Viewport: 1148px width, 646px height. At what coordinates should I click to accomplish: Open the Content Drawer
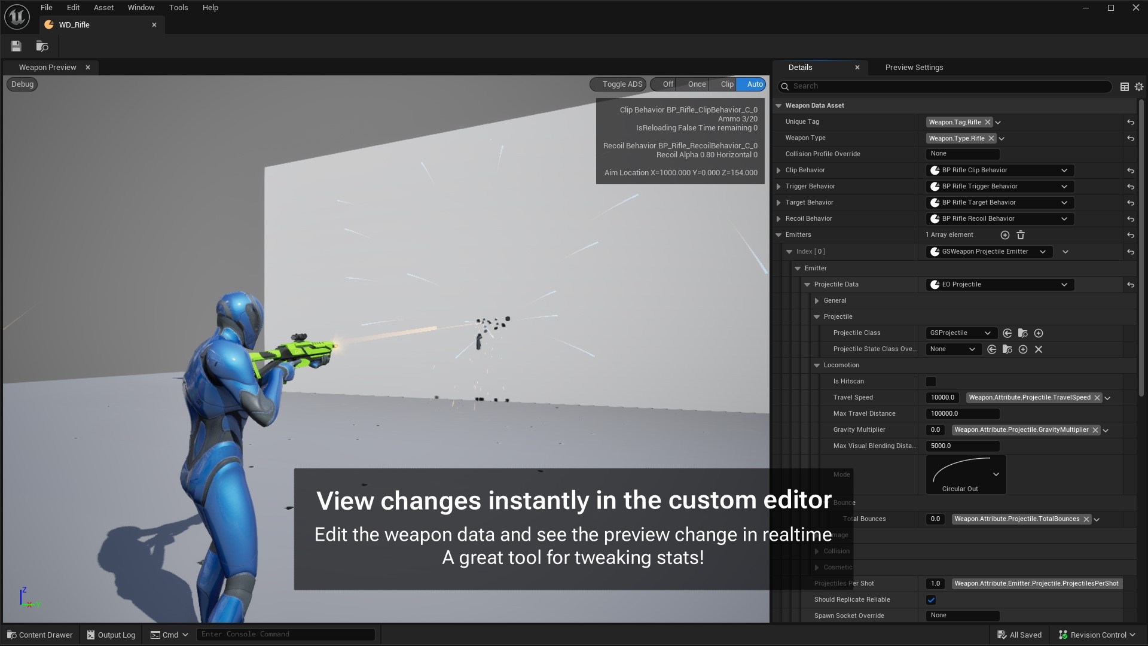tap(39, 635)
